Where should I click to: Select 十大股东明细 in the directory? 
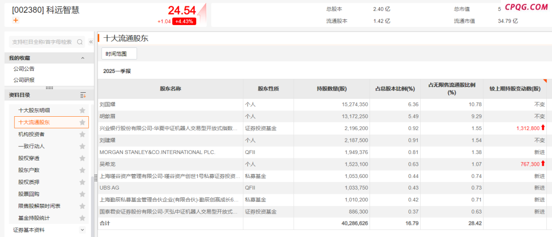pyautogui.click(x=34, y=110)
